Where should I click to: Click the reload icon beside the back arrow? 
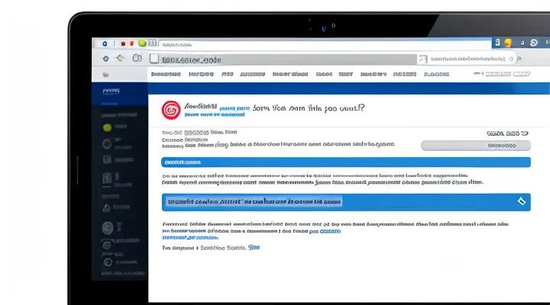click(137, 58)
